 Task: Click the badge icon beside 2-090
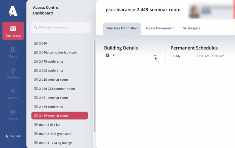point(36,43)
